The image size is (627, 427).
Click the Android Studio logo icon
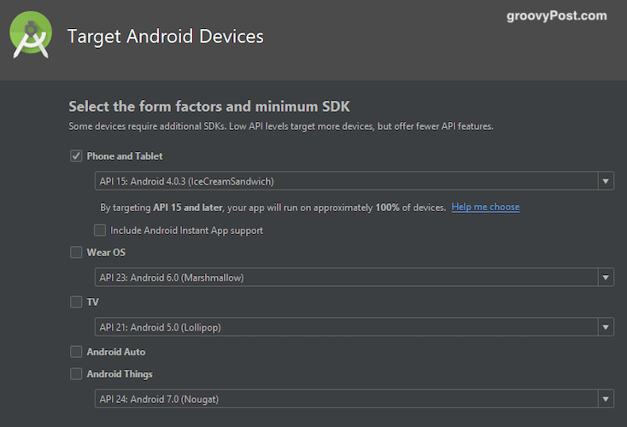(x=31, y=35)
